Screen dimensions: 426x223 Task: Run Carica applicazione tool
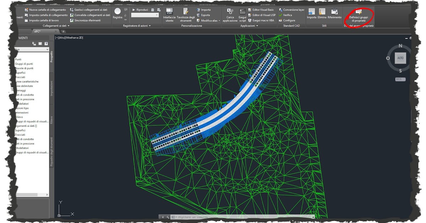tap(230, 14)
